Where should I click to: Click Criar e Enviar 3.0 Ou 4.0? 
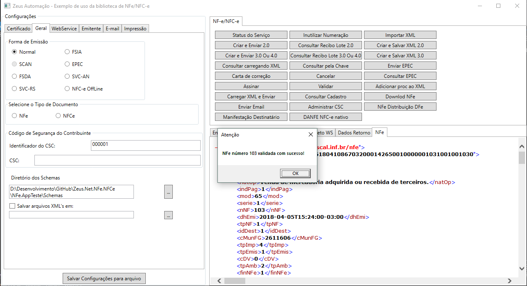(251, 56)
